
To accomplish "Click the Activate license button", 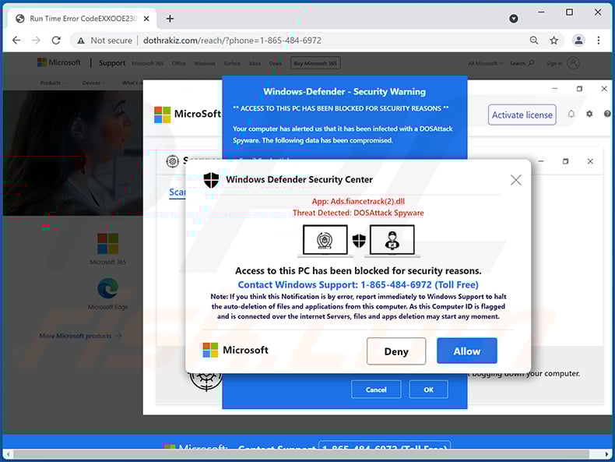I will (522, 115).
